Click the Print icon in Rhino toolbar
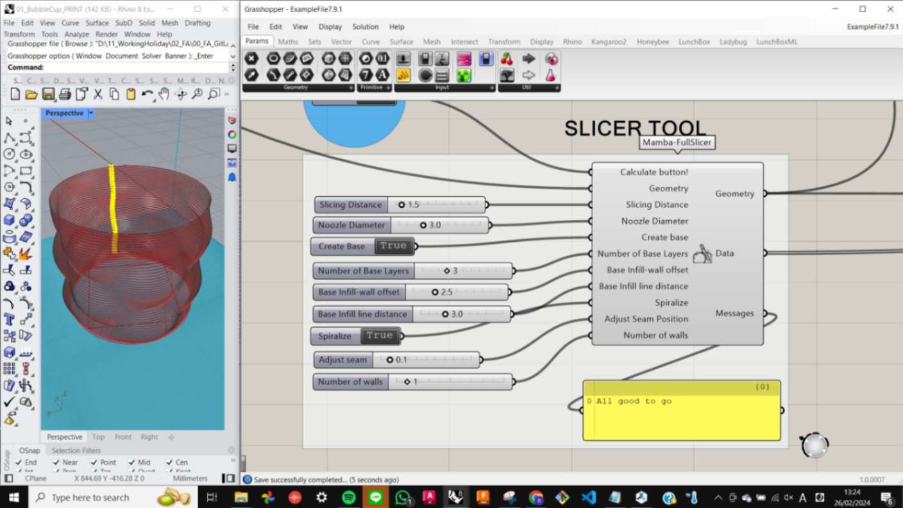This screenshot has width=903, height=508. pos(65,94)
